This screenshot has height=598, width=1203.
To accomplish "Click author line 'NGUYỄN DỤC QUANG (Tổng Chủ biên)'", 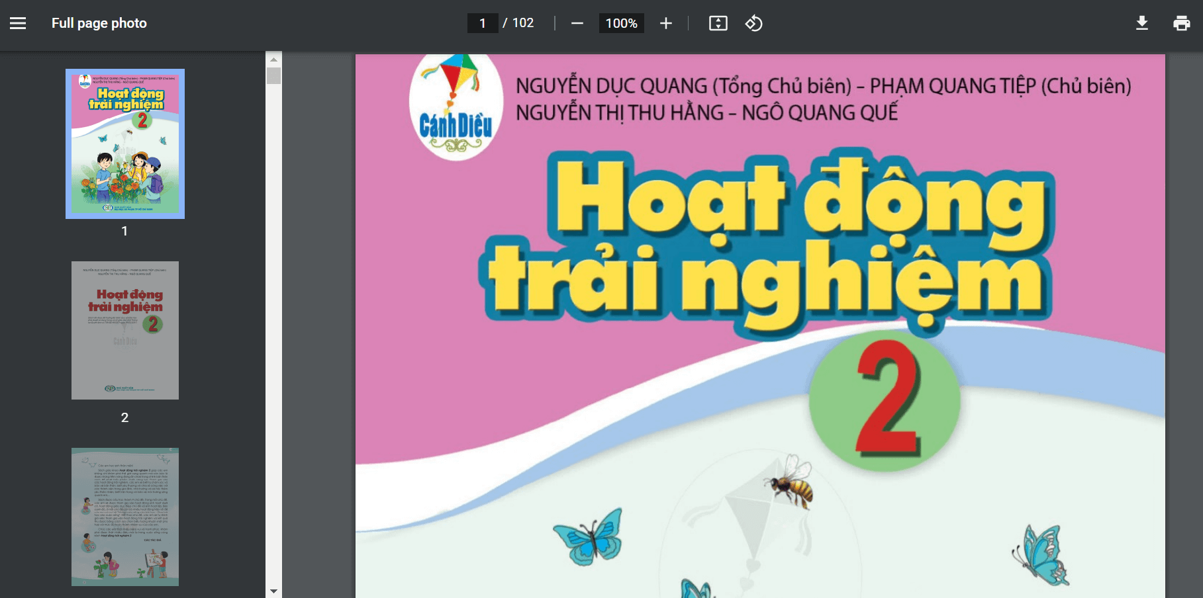I will coord(683,86).
